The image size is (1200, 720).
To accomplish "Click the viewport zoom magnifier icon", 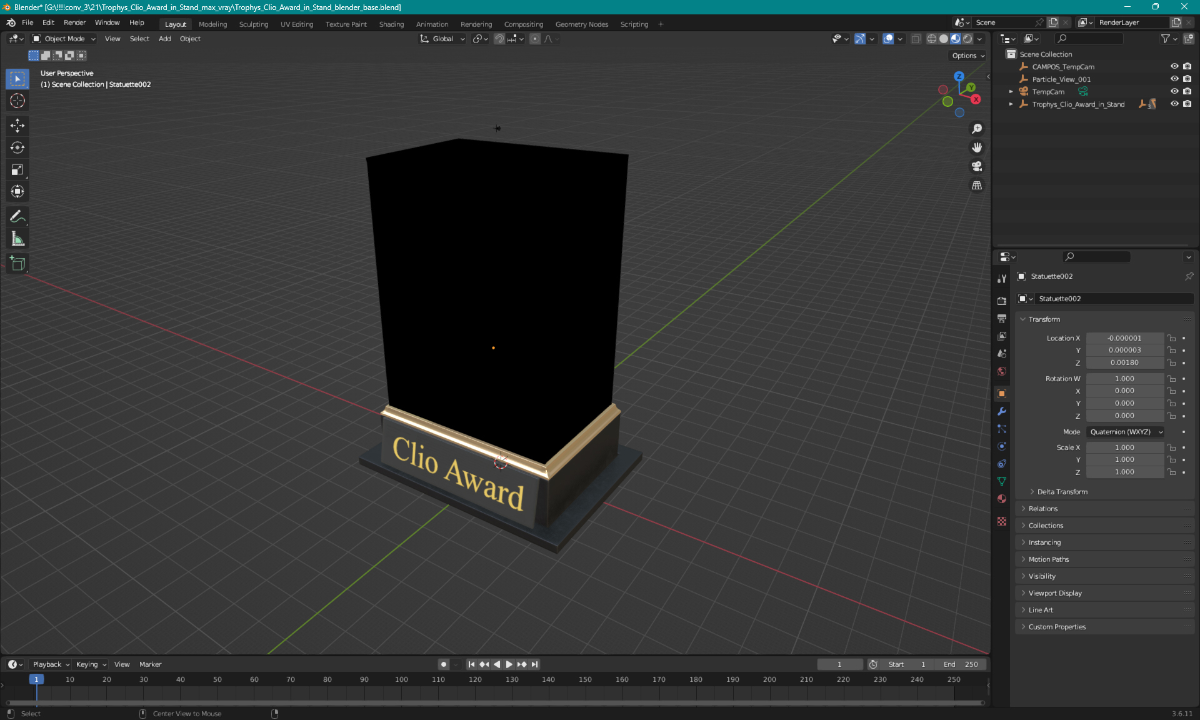I will (x=977, y=129).
